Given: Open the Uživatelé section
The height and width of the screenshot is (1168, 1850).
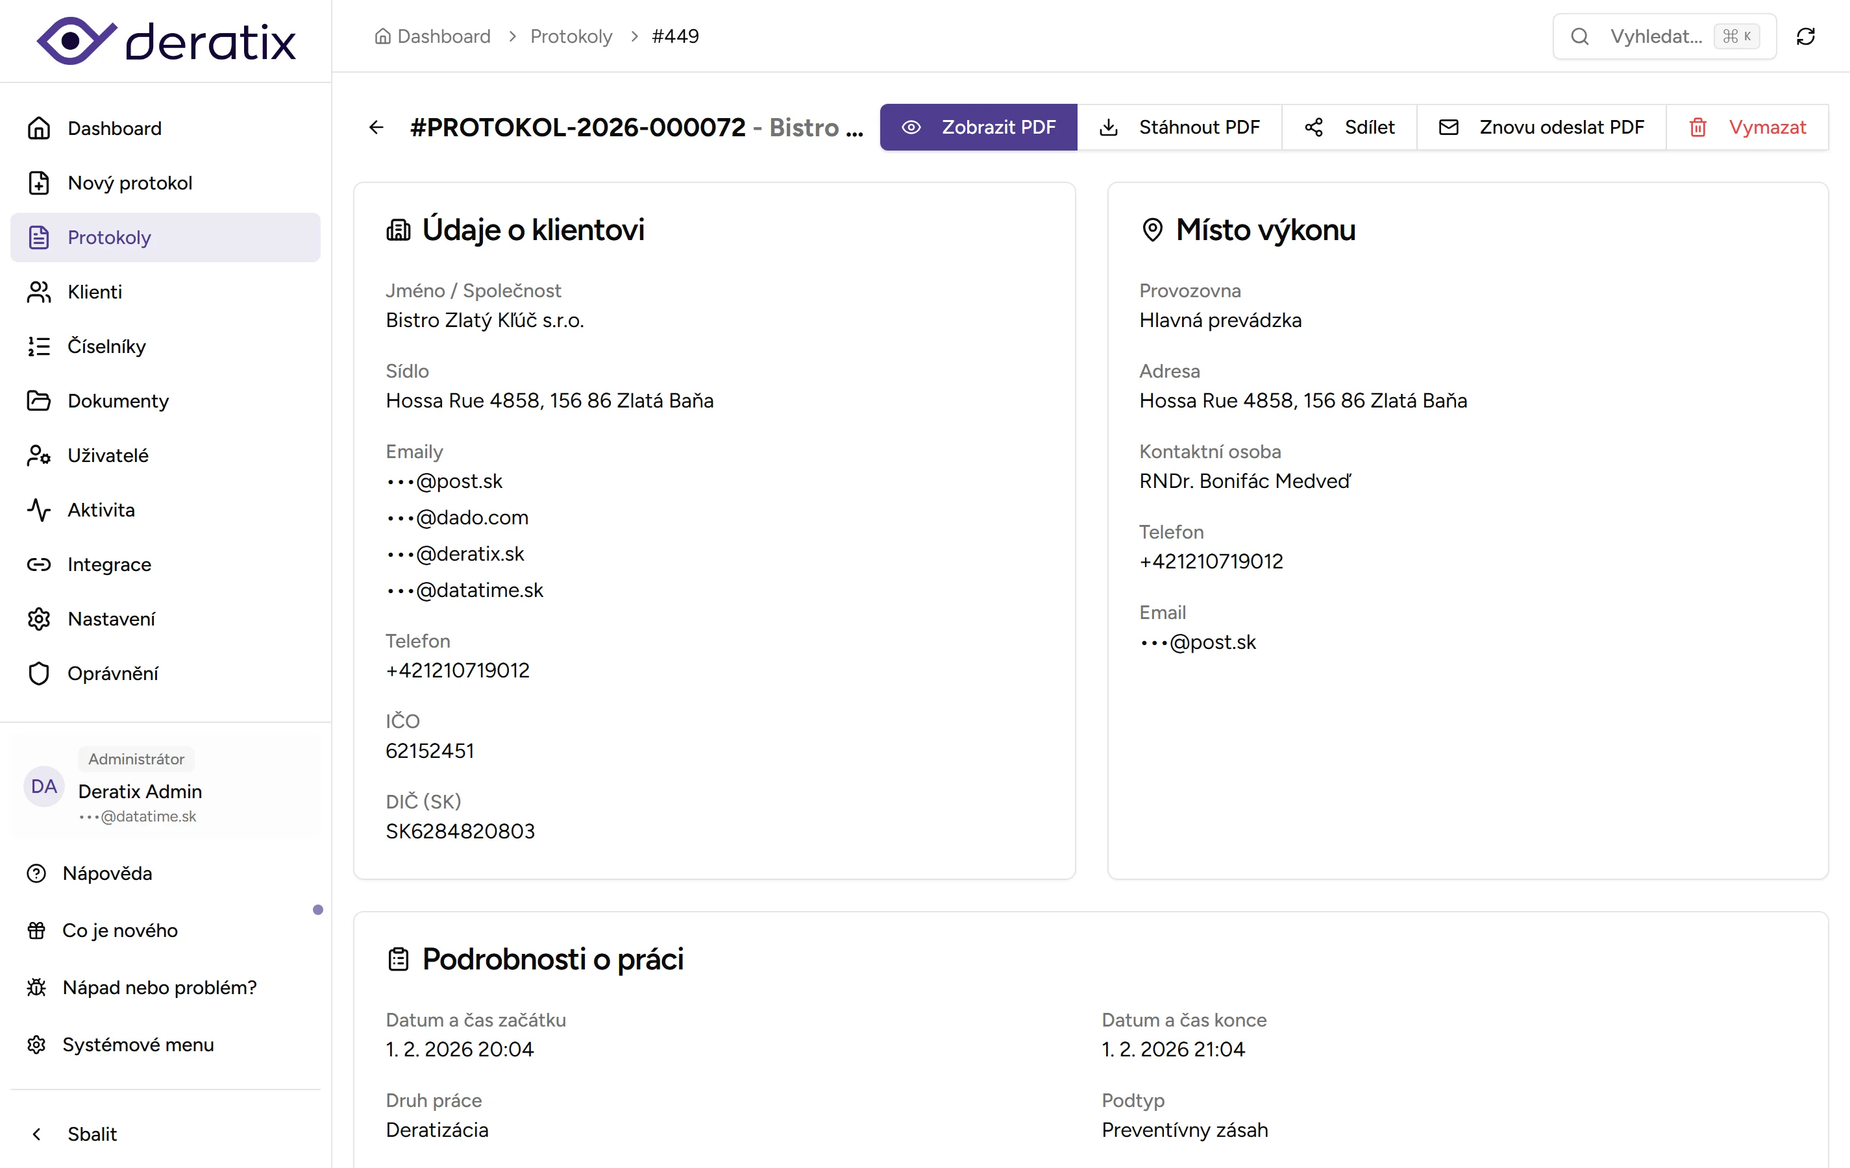Looking at the screenshot, I should (x=108, y=455).
